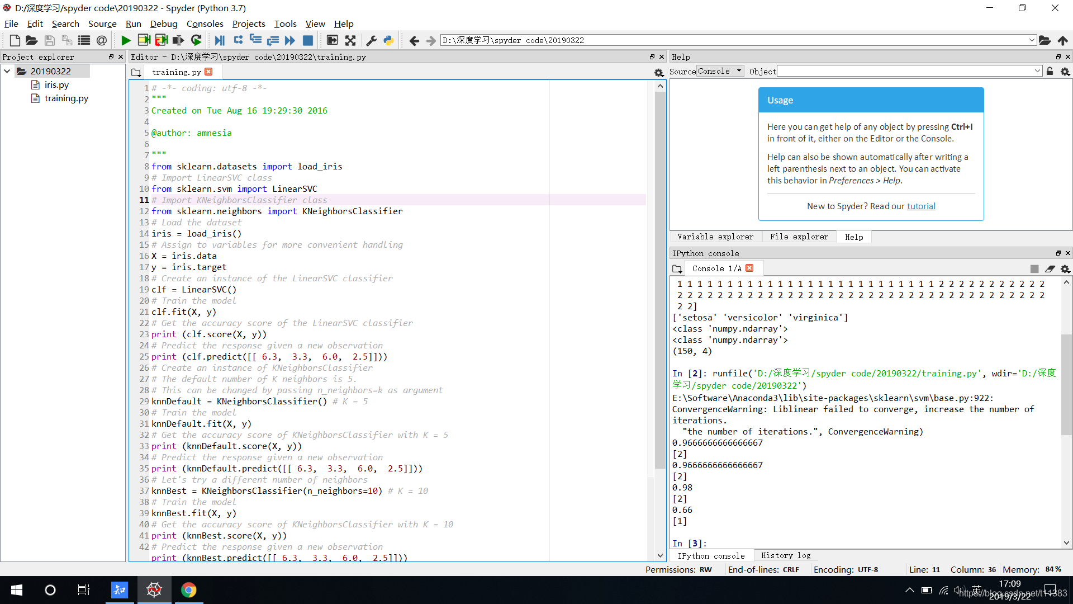Maximize current pane toolbar icon
This screenshot has width=1073, height=604.
pos(332,40)
